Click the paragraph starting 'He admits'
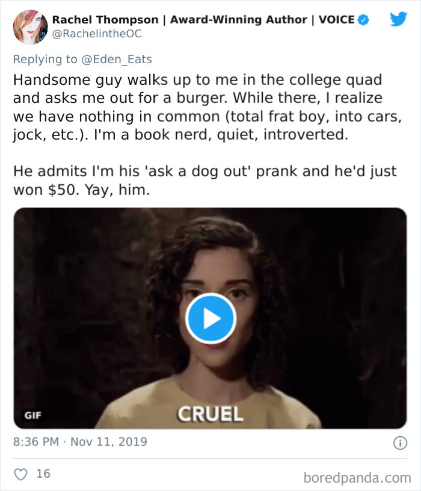This screenshot has height=491, width=421. [204, 179]
